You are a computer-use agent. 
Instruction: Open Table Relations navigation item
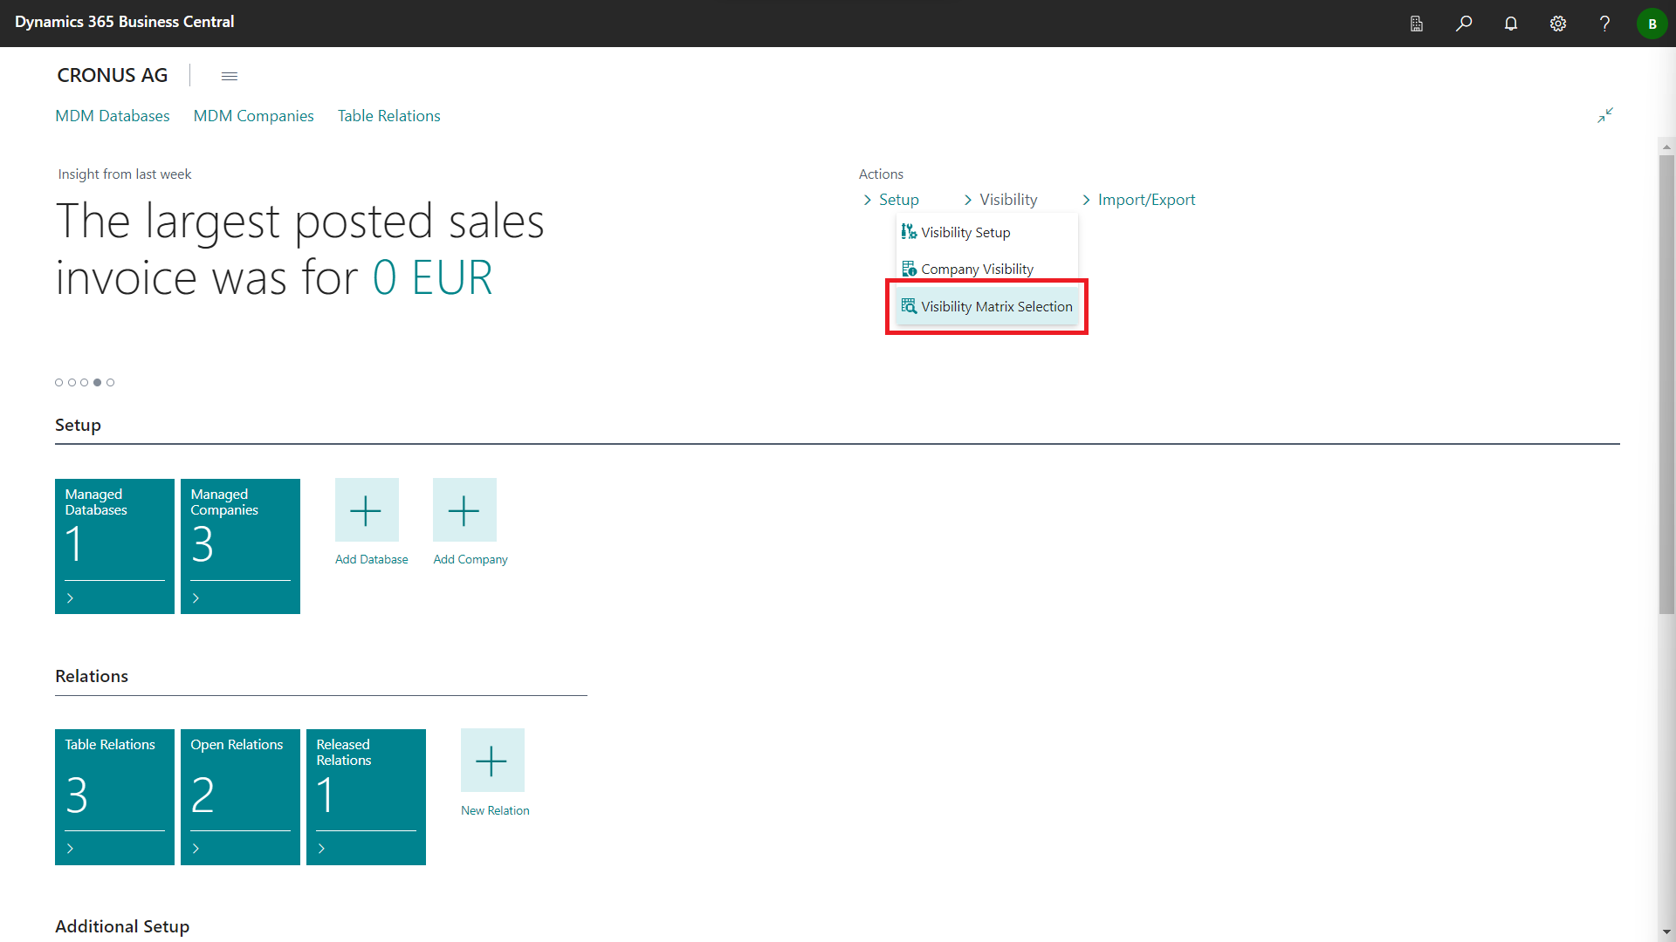[389, 116]
